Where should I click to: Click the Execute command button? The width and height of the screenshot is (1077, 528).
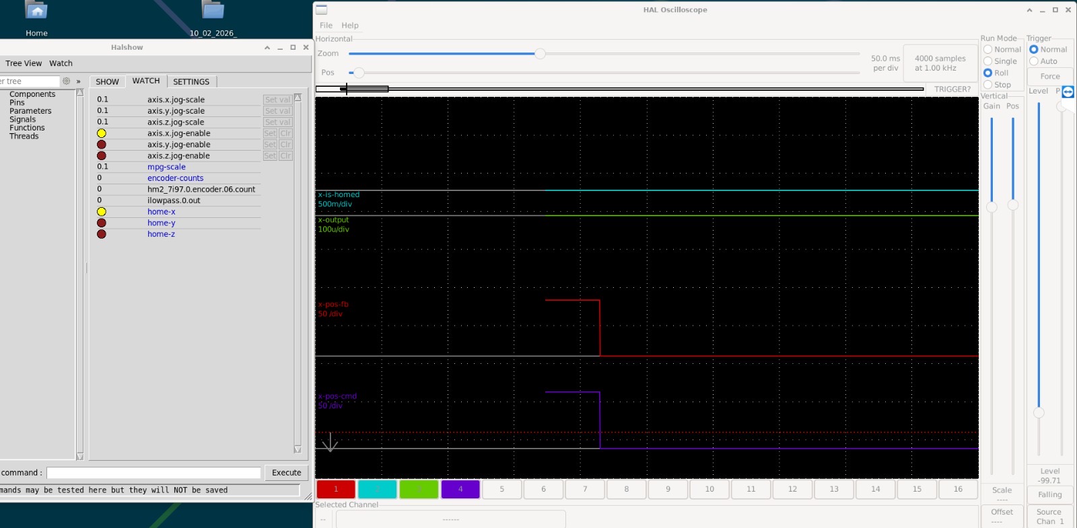[x=286, y=473]
